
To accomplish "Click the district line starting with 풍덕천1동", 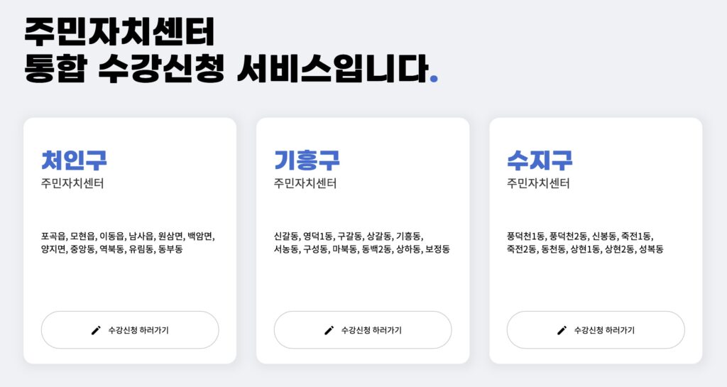I will point(580,236).
